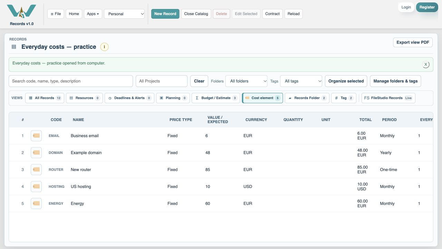Click the tag icon in the New router row

[36, 170]
